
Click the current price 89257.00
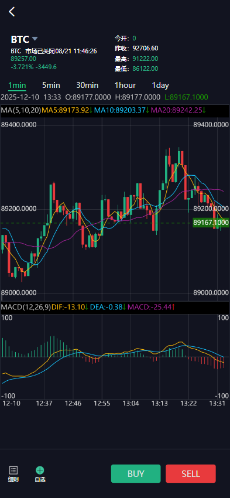(x=23, y=59)
